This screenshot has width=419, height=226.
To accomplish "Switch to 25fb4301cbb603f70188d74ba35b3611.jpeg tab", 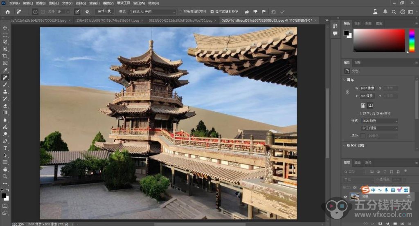I will click(x=108, y=20).
